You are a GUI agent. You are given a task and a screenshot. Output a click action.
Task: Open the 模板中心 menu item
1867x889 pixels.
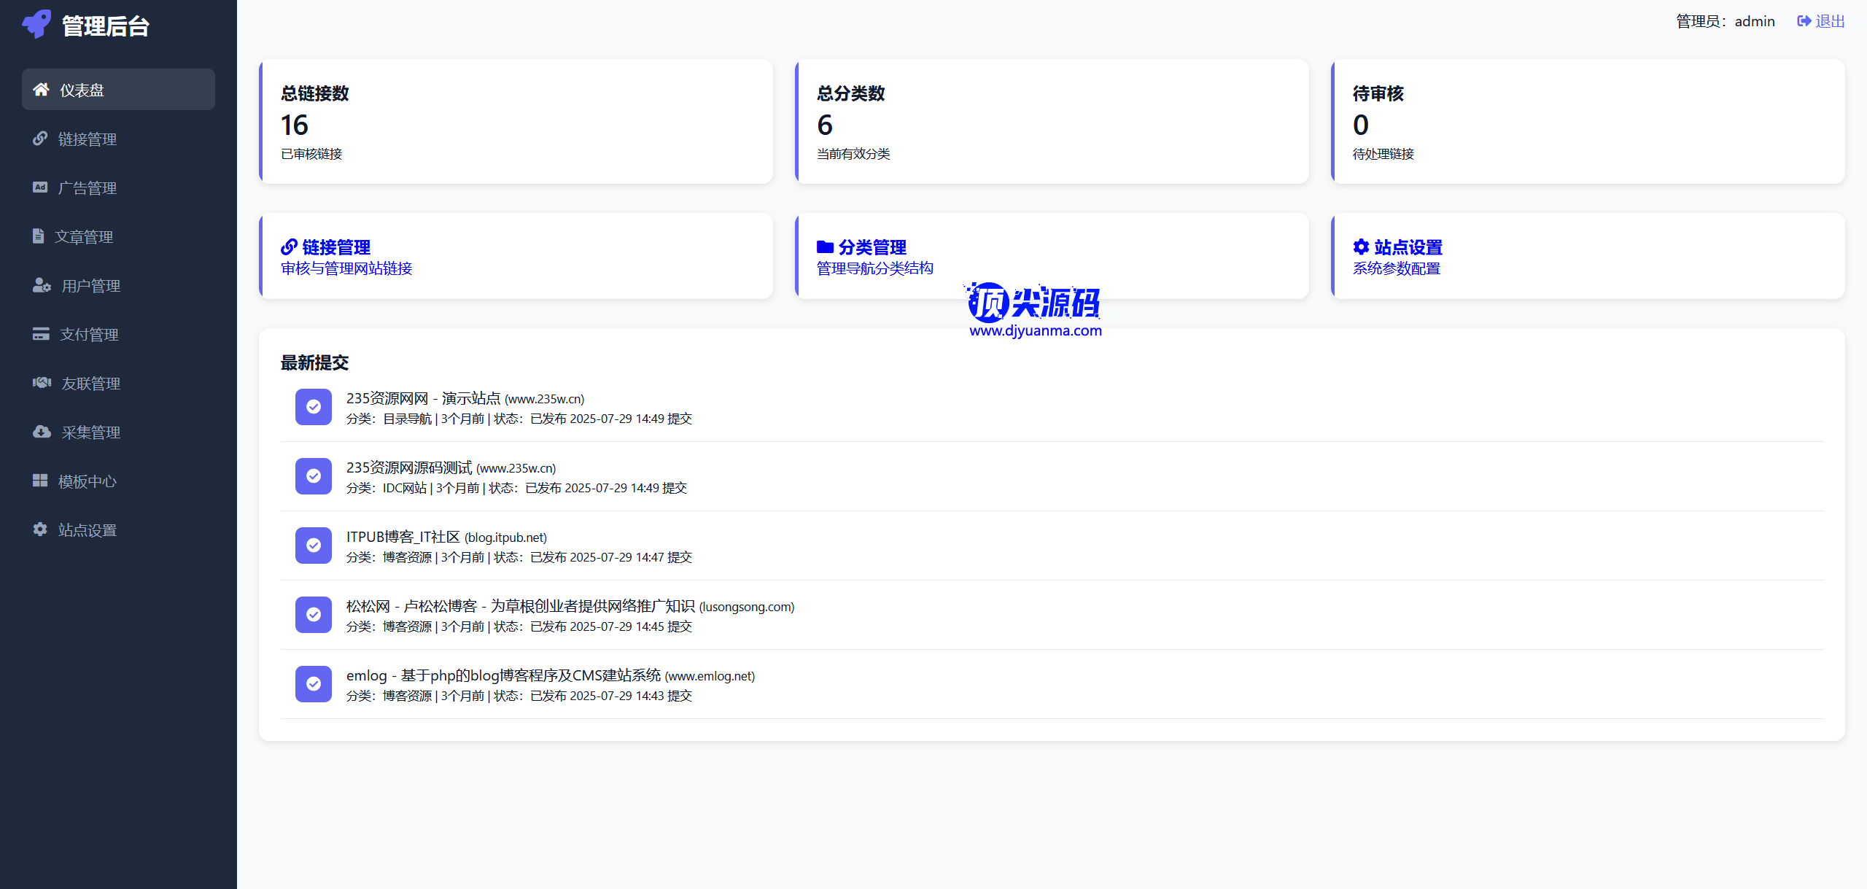coord(88,481)
